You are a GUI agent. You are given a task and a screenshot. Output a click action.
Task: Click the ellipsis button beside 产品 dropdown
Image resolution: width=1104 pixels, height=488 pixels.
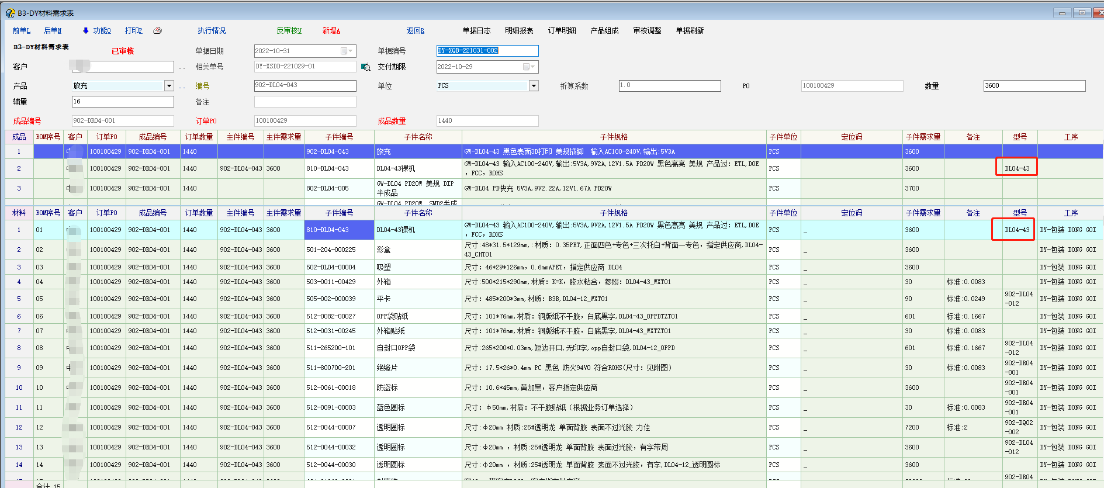coord(182,86)
